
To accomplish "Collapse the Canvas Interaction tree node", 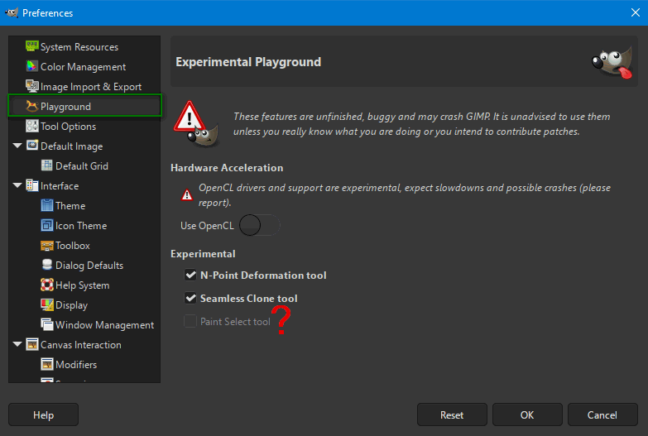I will tap(17, 344).
